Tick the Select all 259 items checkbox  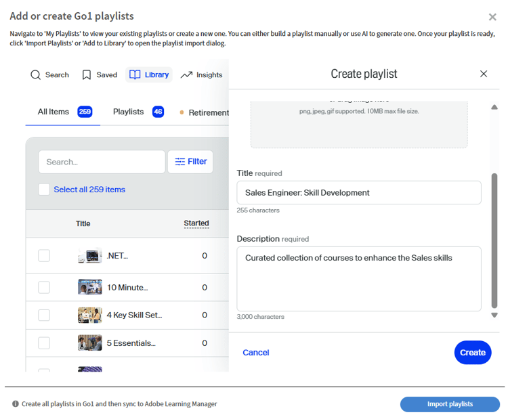(44, 190)
